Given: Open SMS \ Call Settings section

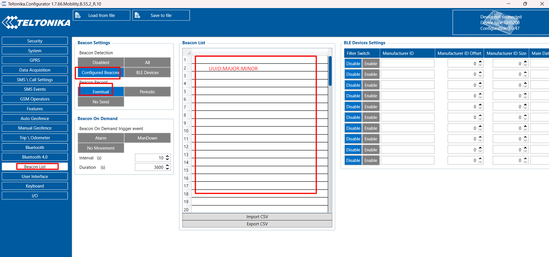Looking at the screenshot, I should coord(35,80).
